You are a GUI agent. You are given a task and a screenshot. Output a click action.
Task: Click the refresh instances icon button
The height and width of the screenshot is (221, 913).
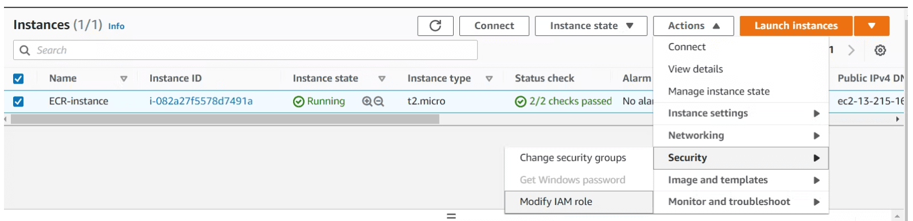[x=435, y=26]
